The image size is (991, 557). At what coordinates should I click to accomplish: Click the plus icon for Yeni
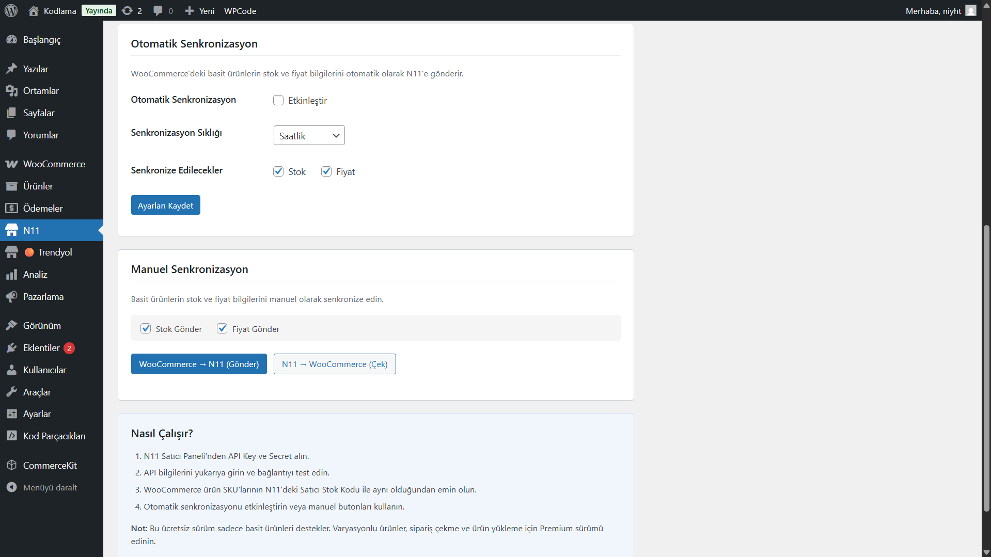pyautogui.click(x=190, y=11)
